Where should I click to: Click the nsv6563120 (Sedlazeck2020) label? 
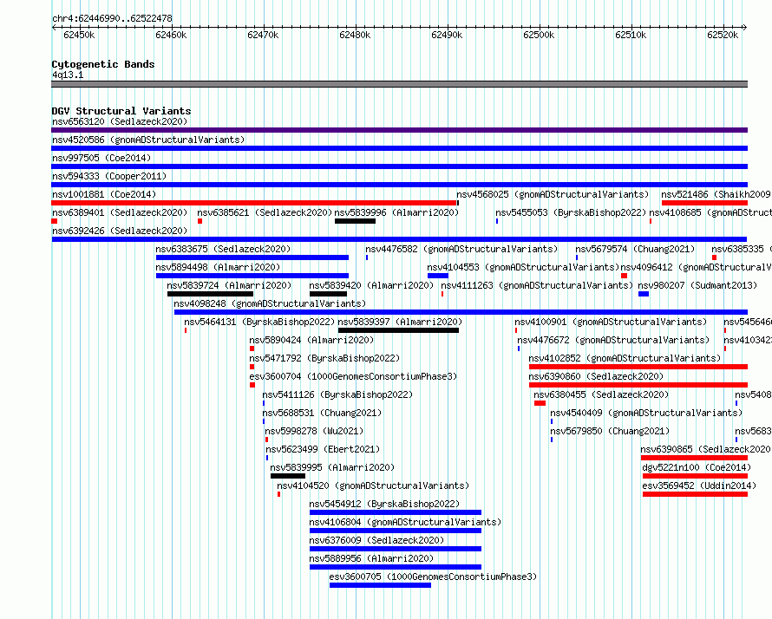tap(120, 121)
